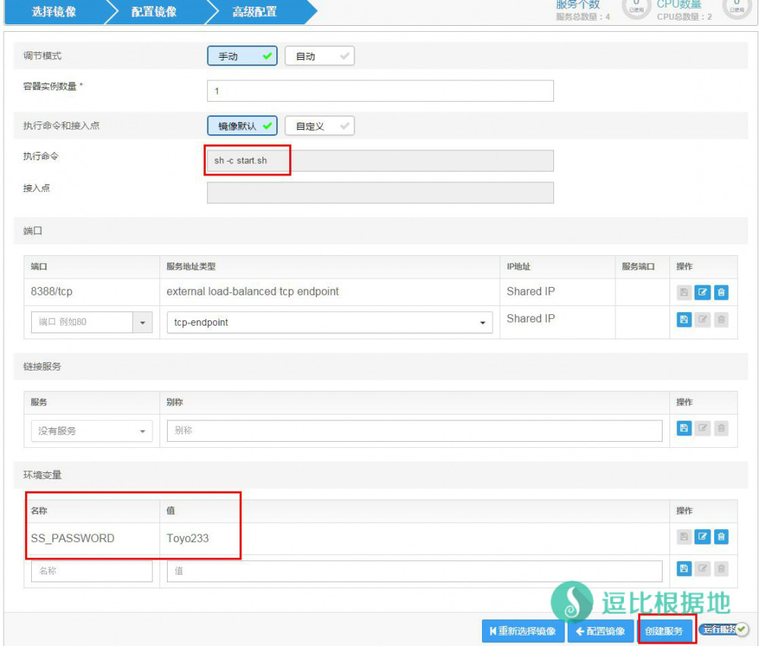Save the new linked service row
The image size is (759, 646).
(684, 429)
